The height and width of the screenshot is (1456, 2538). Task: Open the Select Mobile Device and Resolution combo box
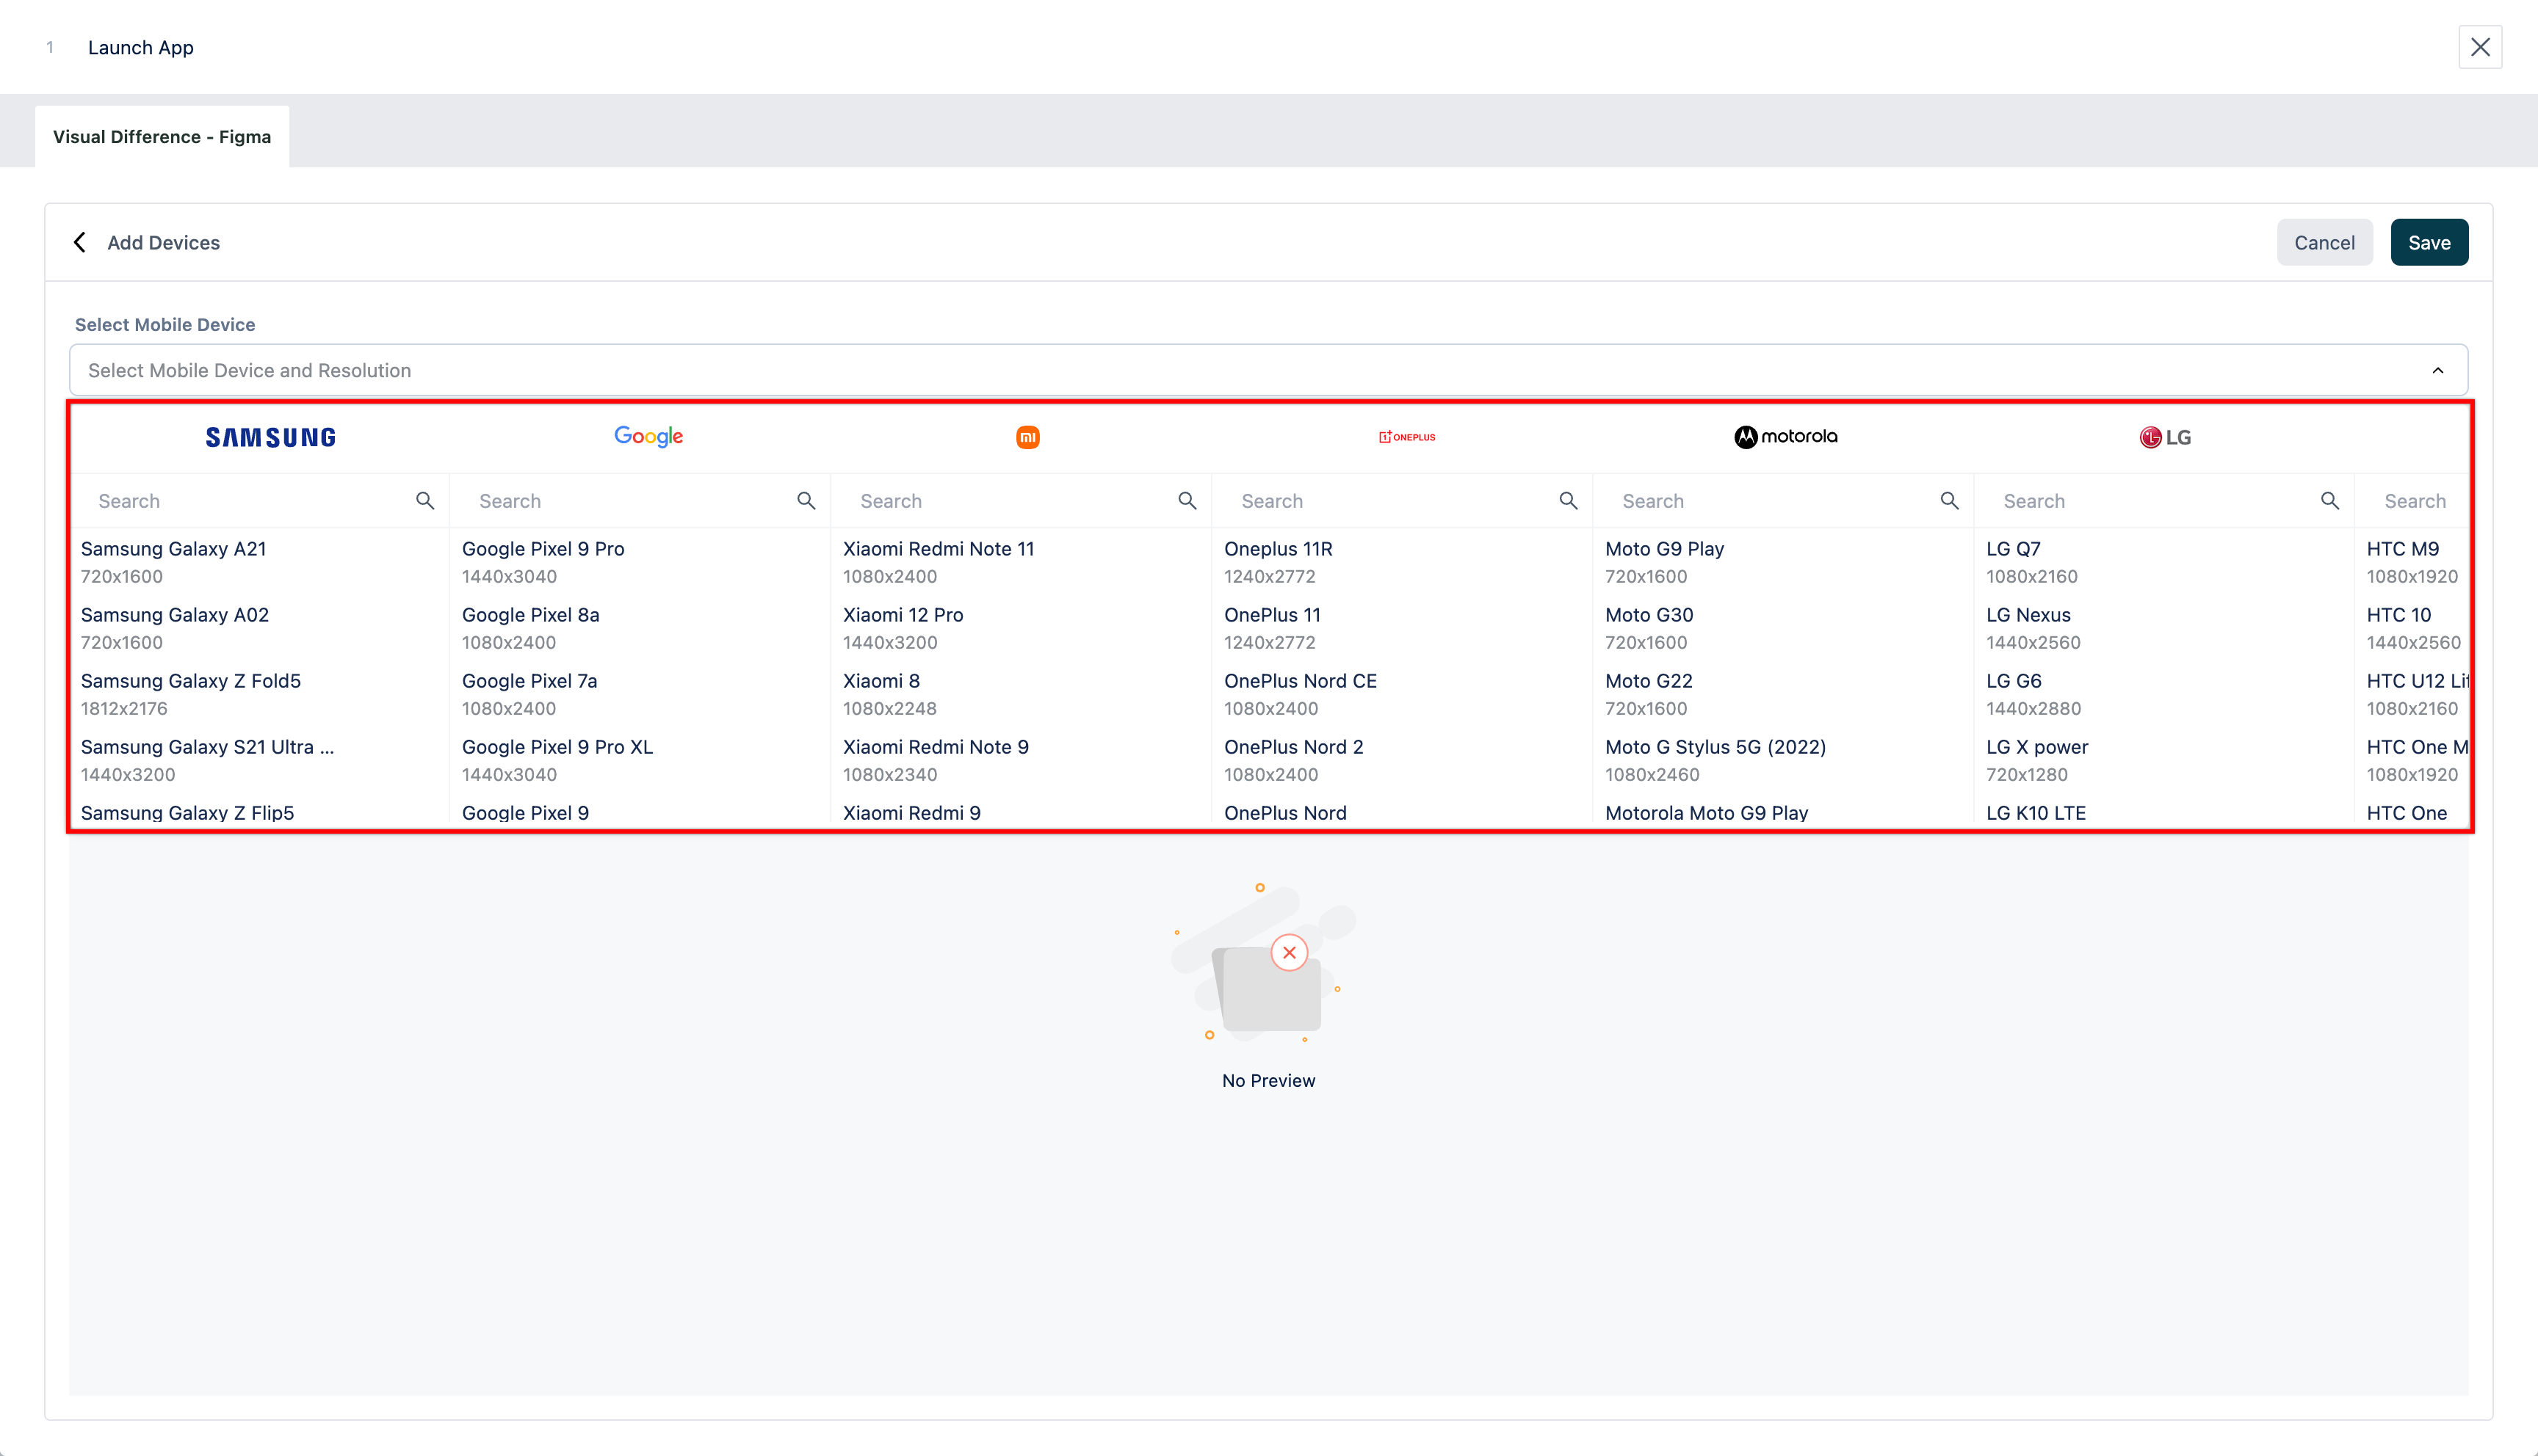(x=1201, y=370)
